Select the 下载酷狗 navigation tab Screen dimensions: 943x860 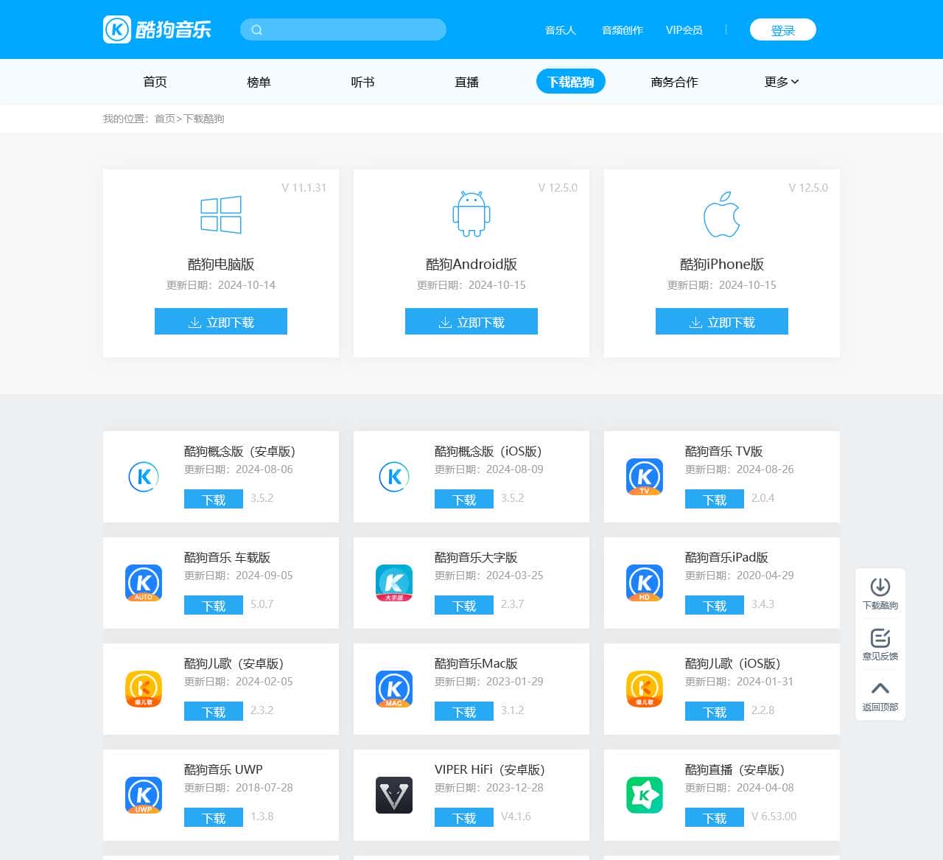click(x=571, y=81)
